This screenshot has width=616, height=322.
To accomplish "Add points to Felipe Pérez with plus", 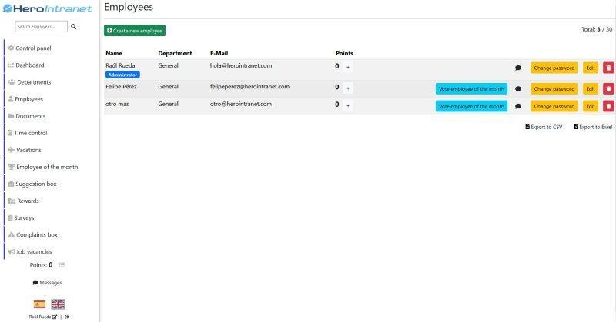I will coord(348,88).
